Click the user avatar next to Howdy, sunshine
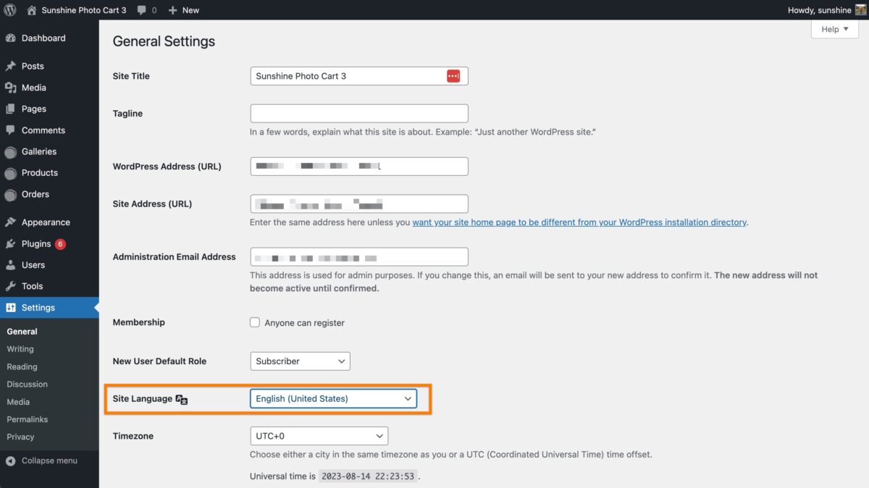 point(861,10)
